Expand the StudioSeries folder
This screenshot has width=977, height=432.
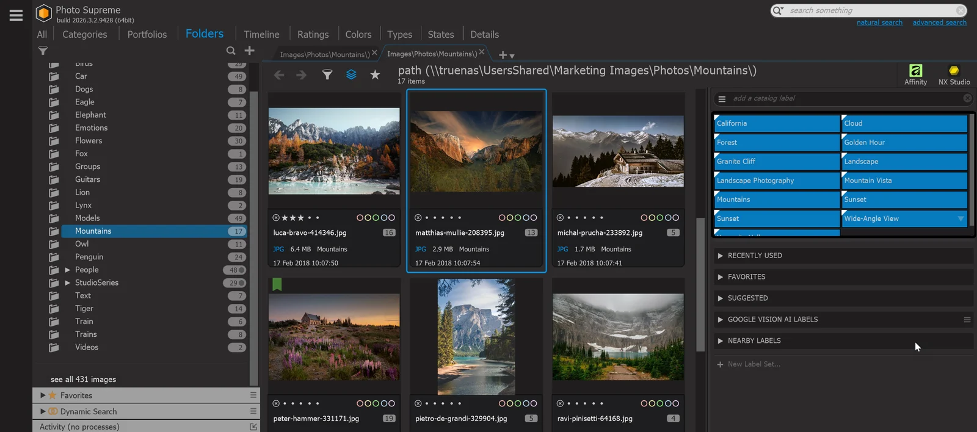(67, 283)
